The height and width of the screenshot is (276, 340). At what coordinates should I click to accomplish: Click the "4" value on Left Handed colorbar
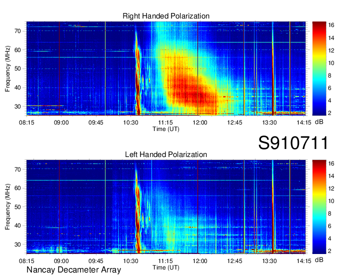[329, 238]
